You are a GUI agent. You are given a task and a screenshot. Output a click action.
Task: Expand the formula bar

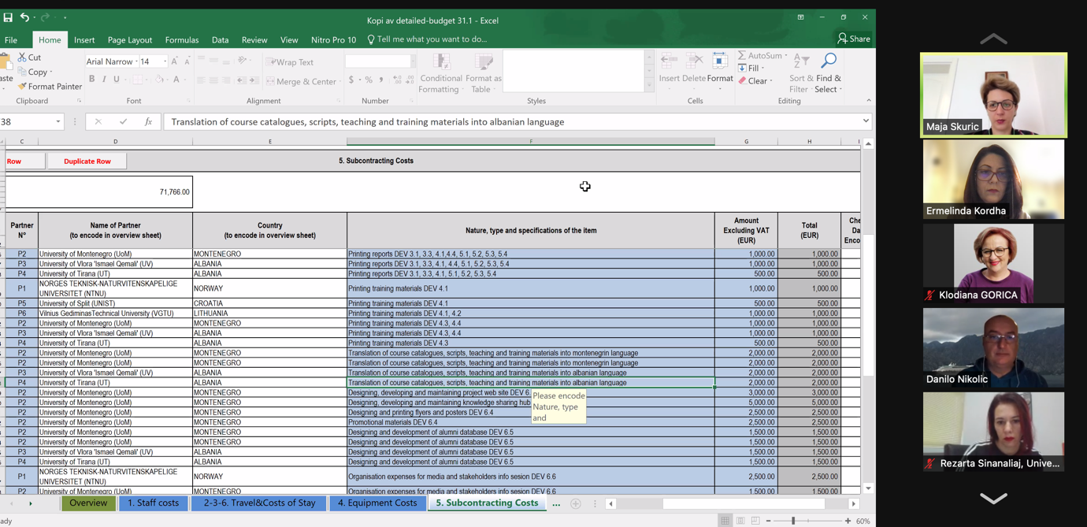point(866,121)
